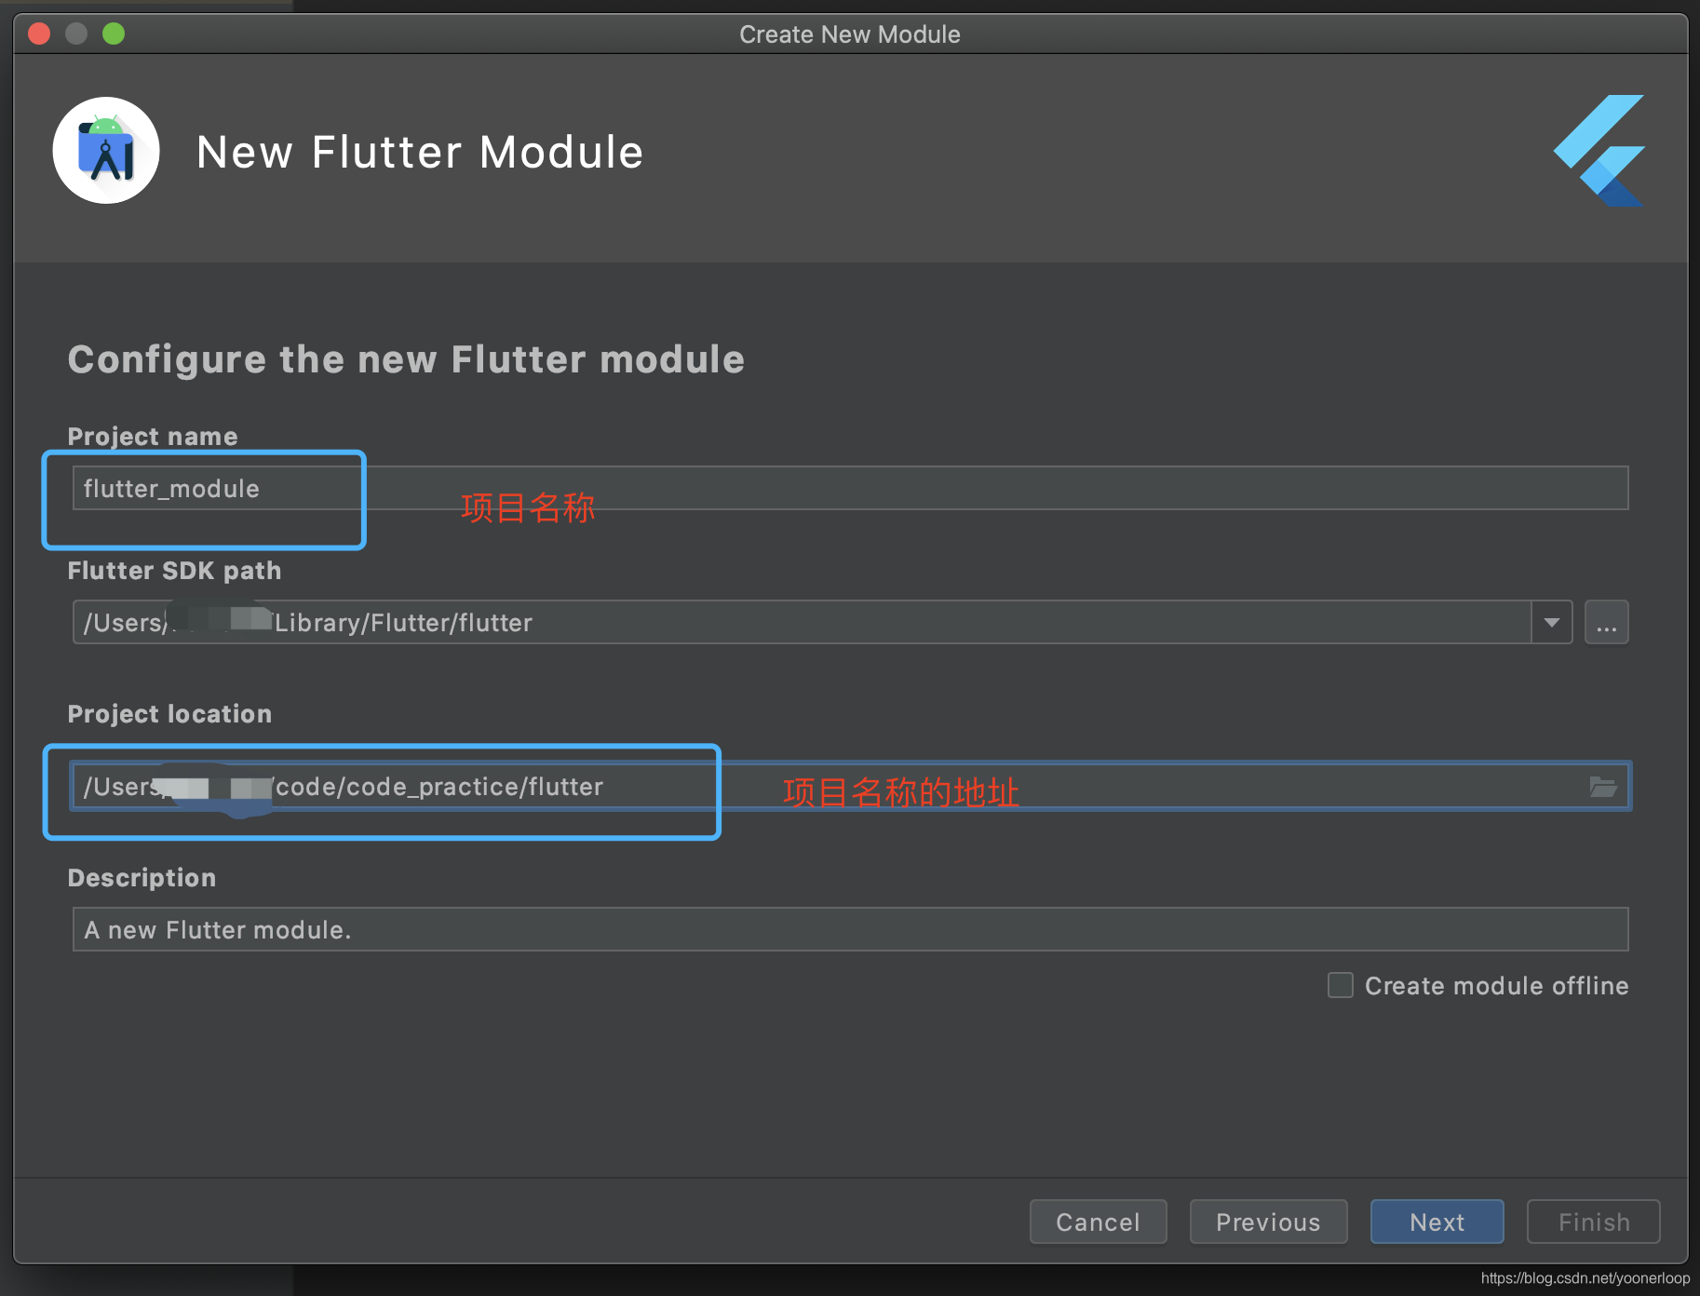This screenshot has height=1296, width=1700.
Task: Open folder browser for Project location
Action: click(1602, 787)
